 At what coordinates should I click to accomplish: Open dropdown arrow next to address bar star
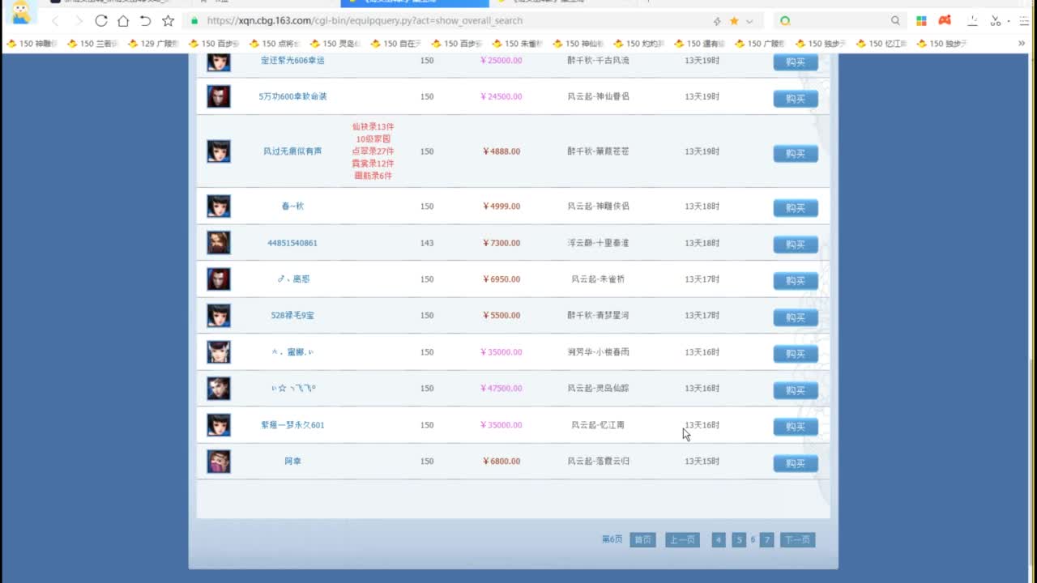[749, 21]
